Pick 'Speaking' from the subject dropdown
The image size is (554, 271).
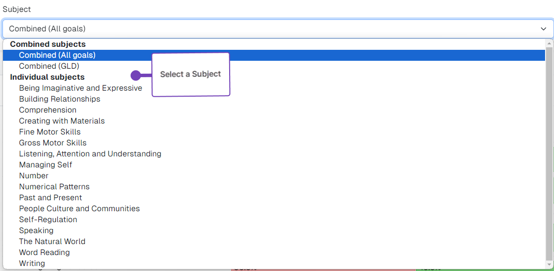[36, 231]
